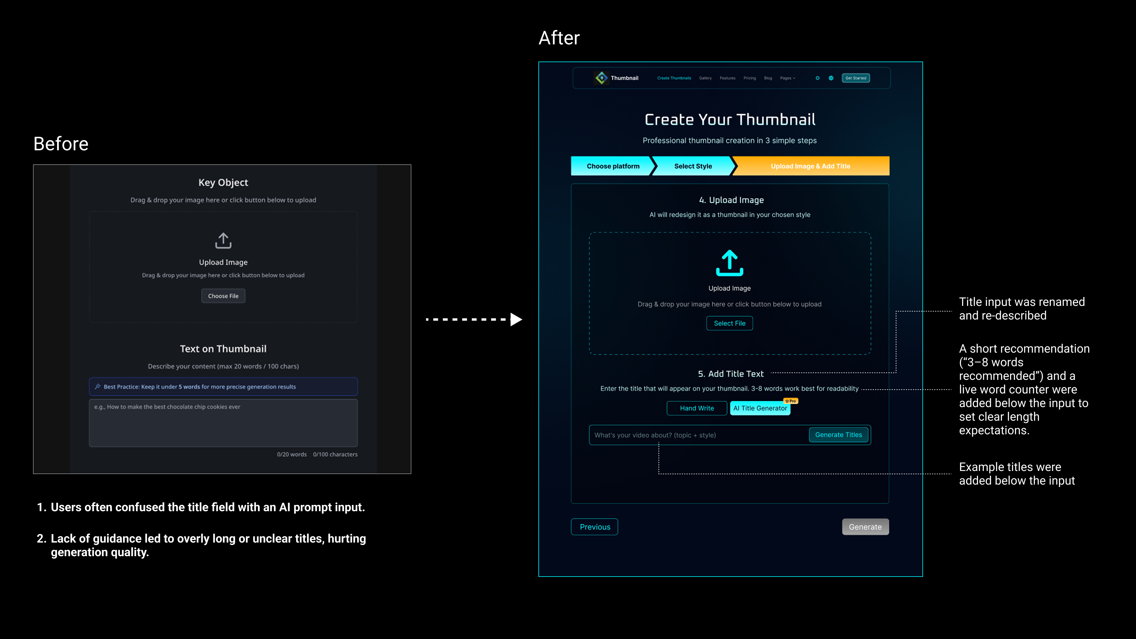Click the Previous button

click(x=594, y=527)
